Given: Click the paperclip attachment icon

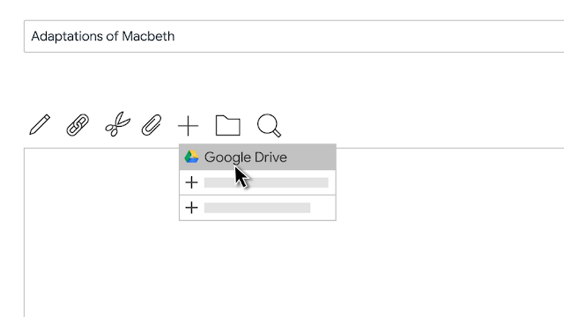Looking at the screenshot, I should click(x=152, y=125).
